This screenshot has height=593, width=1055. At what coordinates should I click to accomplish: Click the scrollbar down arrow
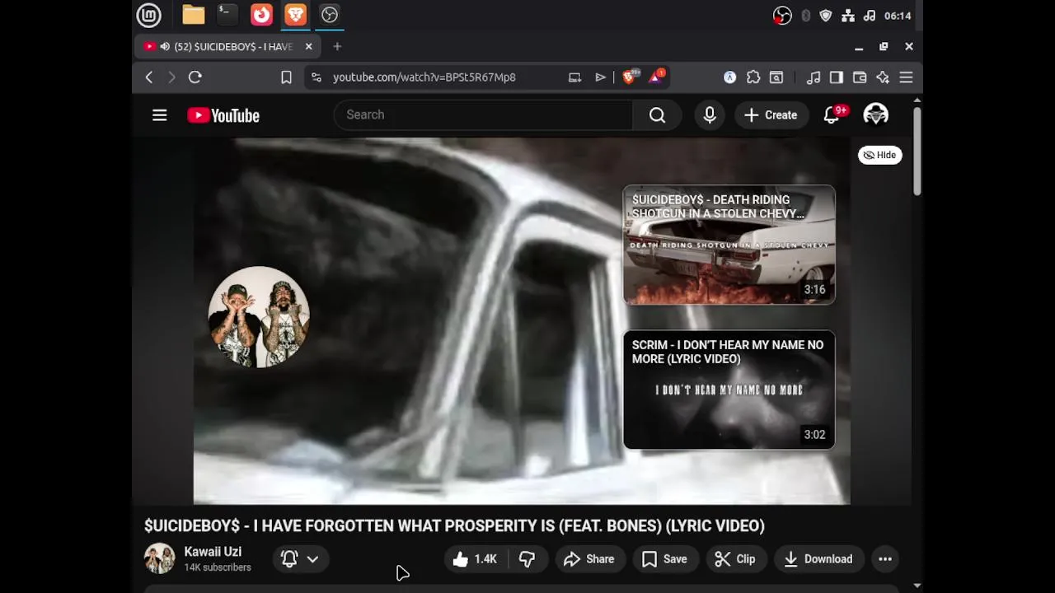pyautogui.click(x=917, y=586)
